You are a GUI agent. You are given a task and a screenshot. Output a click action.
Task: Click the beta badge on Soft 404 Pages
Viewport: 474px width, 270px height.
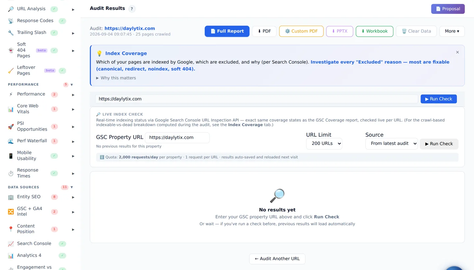pyautogui.click(x=42, y=50)
